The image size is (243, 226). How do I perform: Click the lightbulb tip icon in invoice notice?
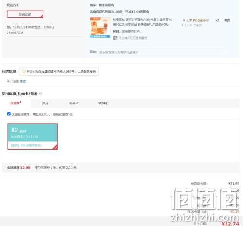pyautogui.click(x=24, y=71)
